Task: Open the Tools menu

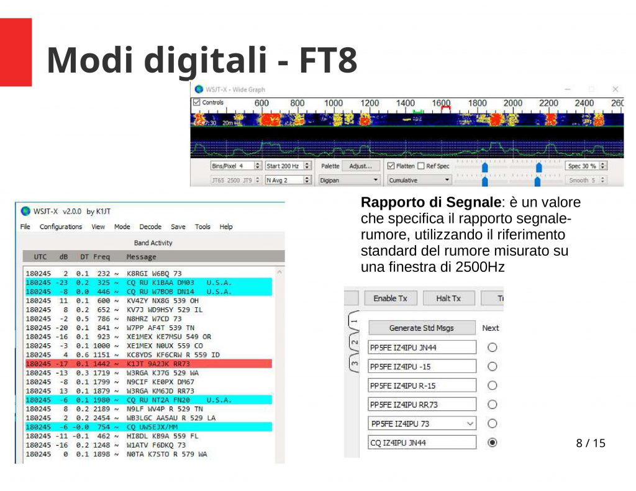Action: point(202,227)
